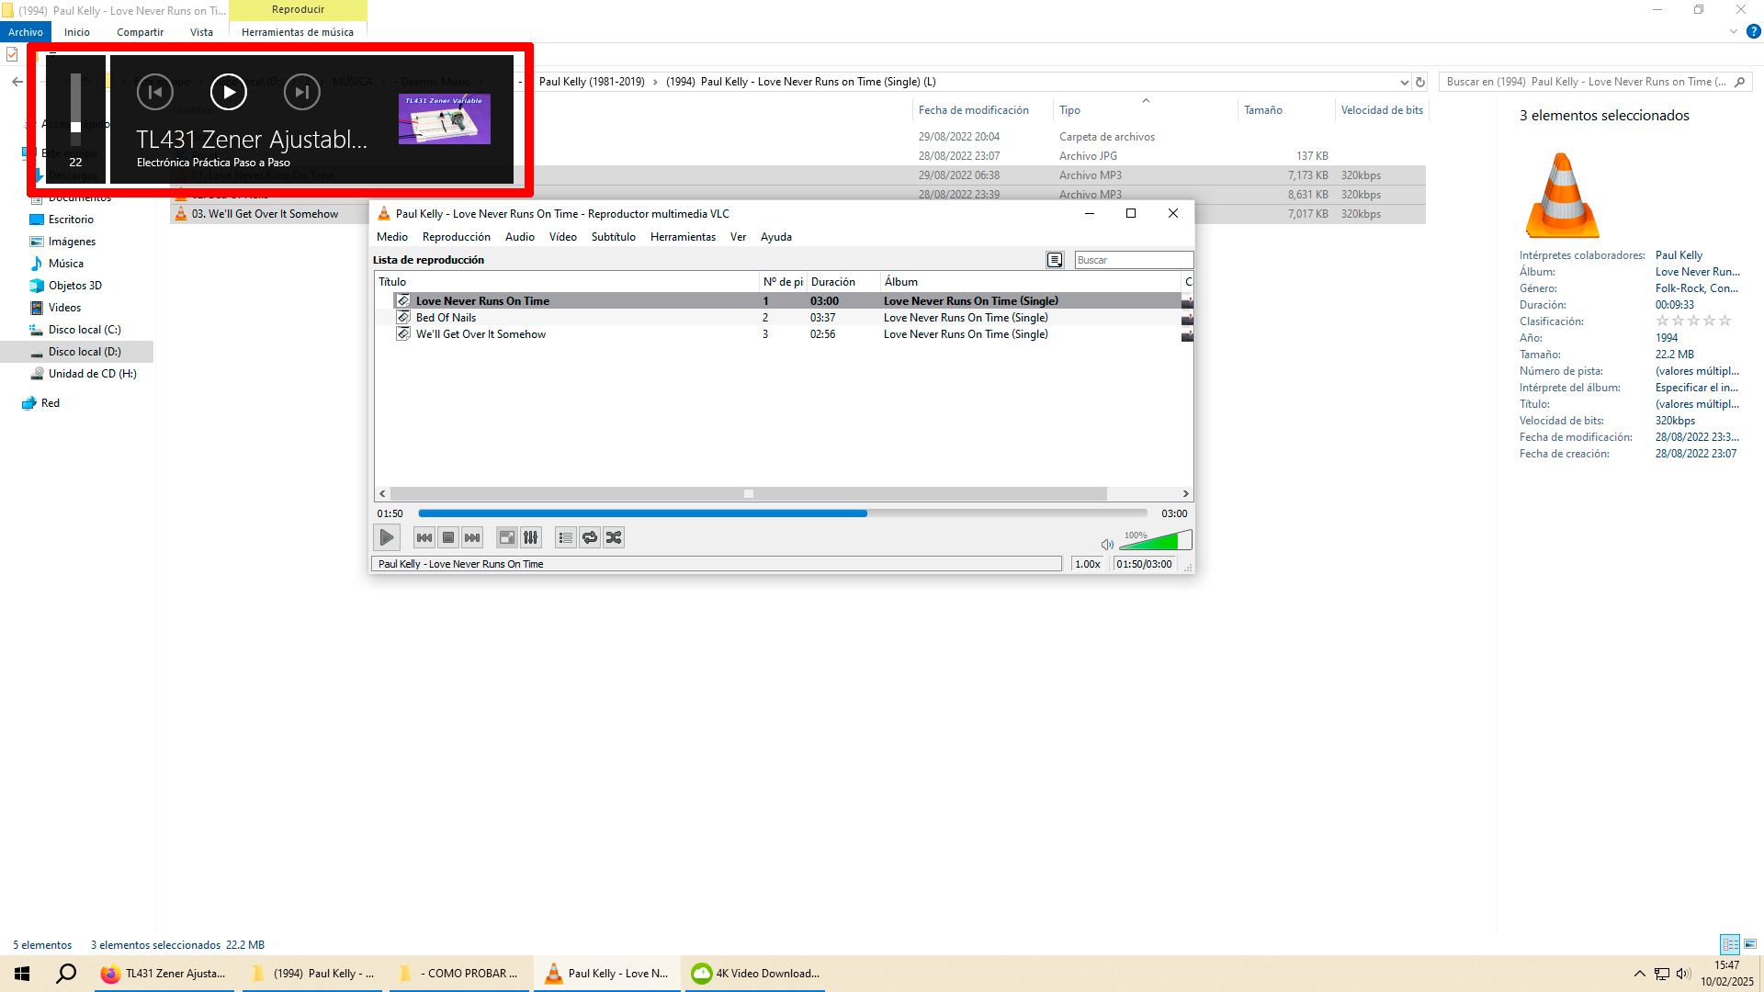Open Archivo tab in Explorer
The height and width of the screenshot is (992, 1764).
(x=26, y=32)
